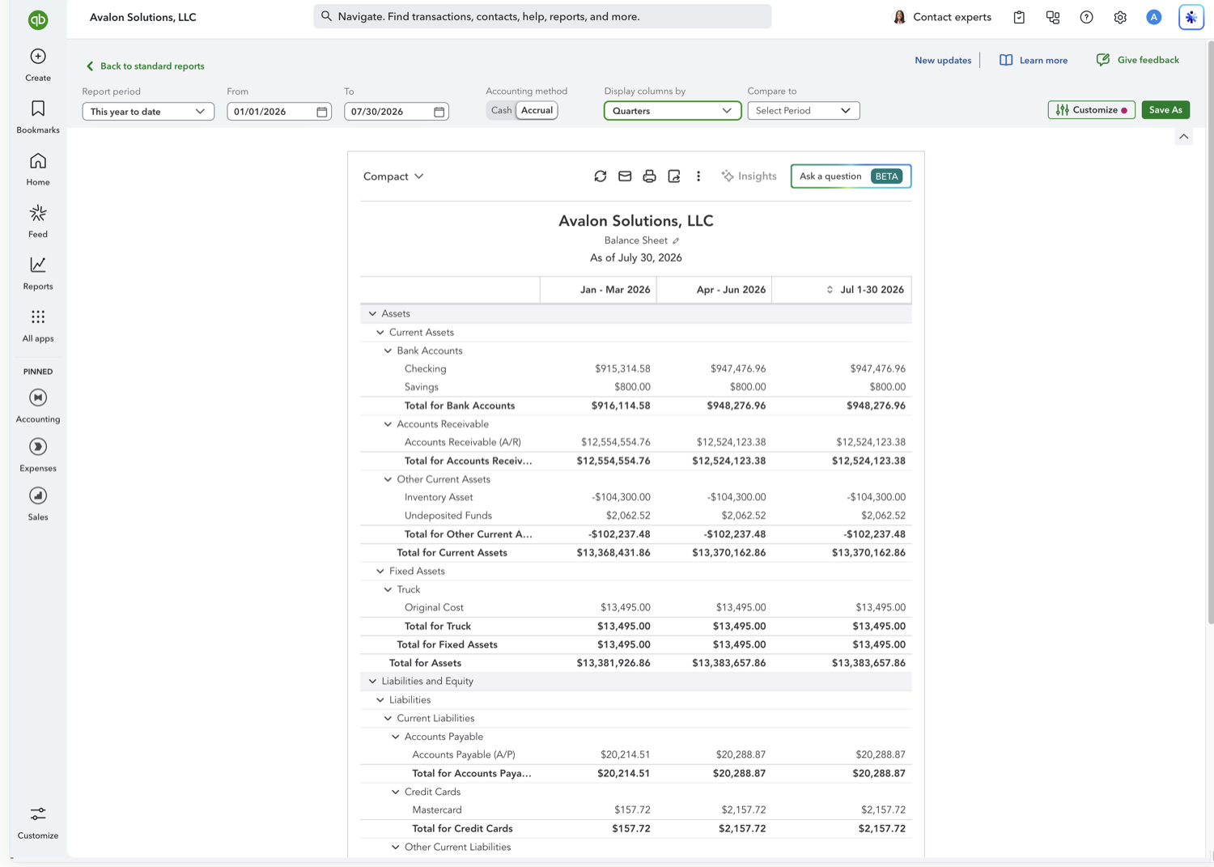Open From date calendar picker
This screenshot has height=867, width=1214.
[322, 112]
